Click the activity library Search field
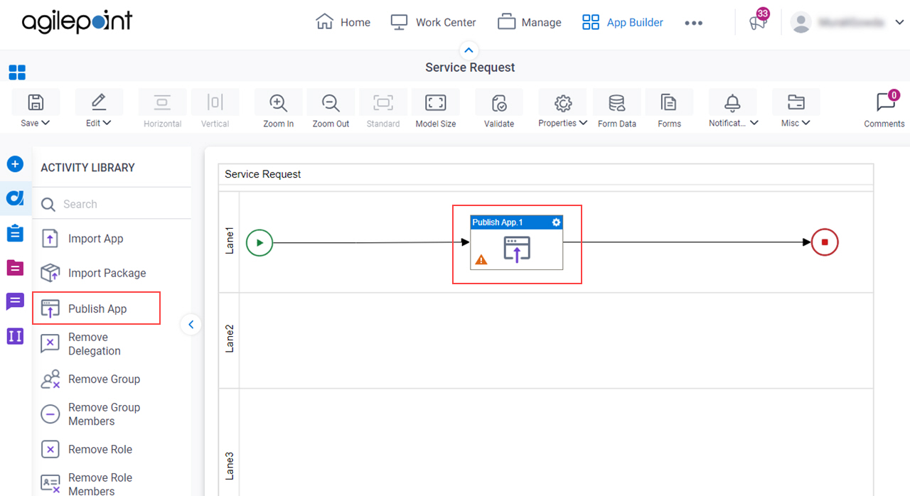The image size is (910, 496). (112, 204)
